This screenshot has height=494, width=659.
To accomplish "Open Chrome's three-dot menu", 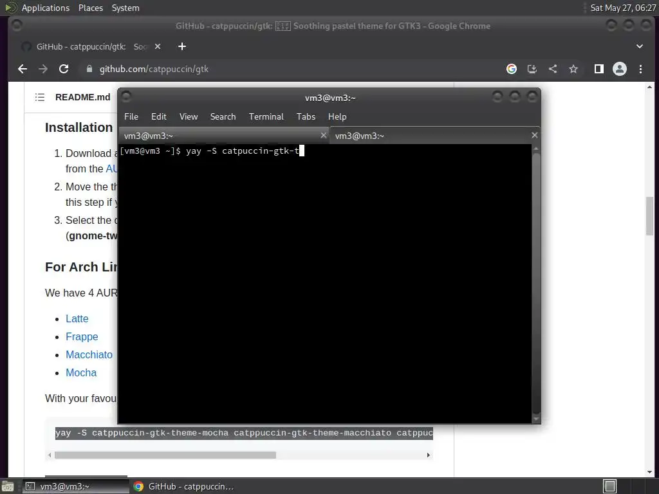I will [640, 69].
